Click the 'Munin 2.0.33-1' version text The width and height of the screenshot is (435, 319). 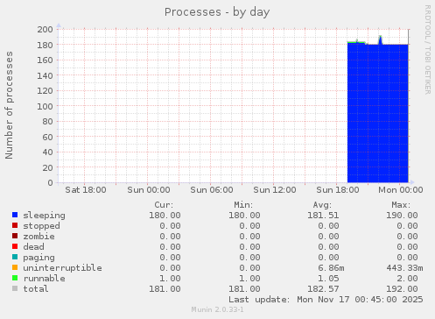click(217, 309)
